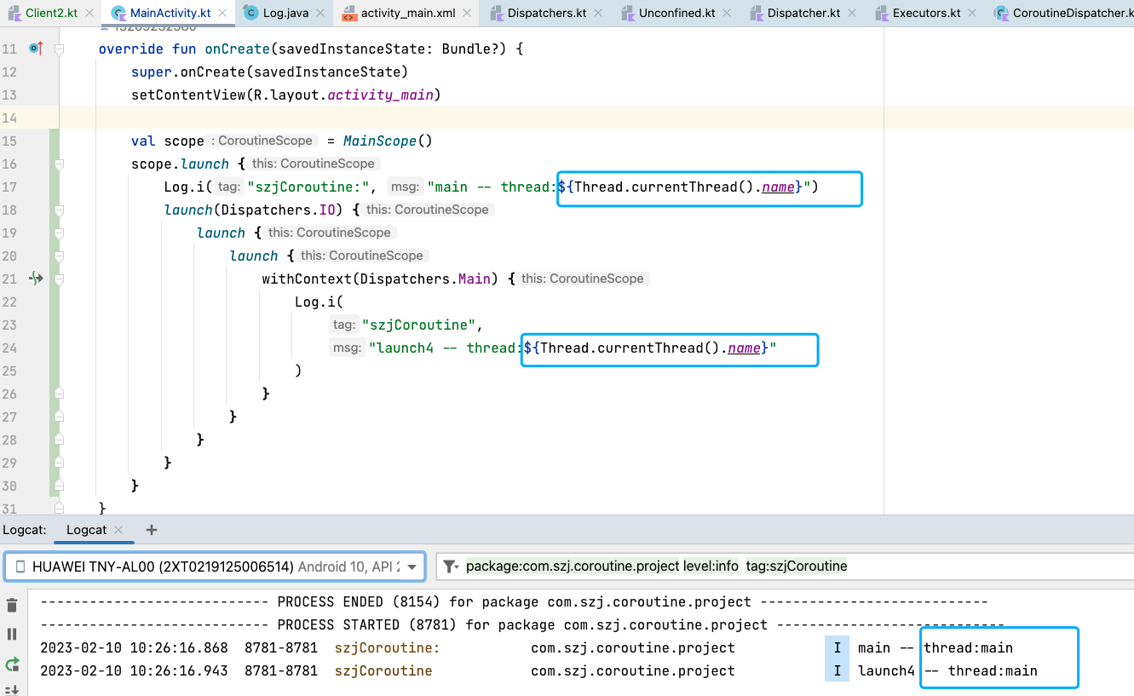Screen dimensions: 1134x696
Task: Click the XML icon on activity_main.xml tab
Action: pos(348,13)
